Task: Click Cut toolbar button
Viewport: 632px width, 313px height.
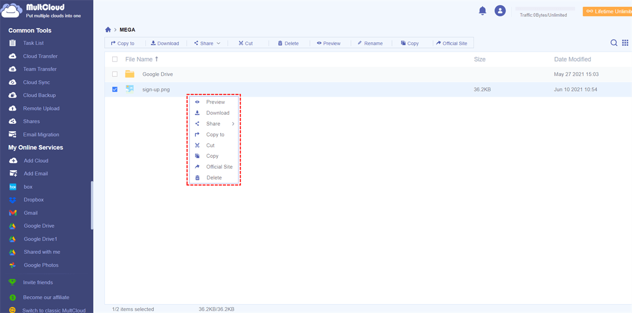Action: [x=245, y=43]
